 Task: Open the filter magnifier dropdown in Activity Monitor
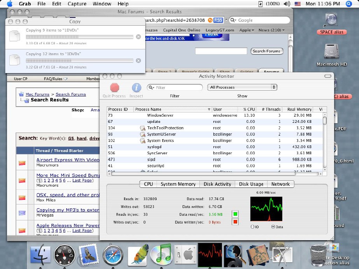tap(151, 87)
